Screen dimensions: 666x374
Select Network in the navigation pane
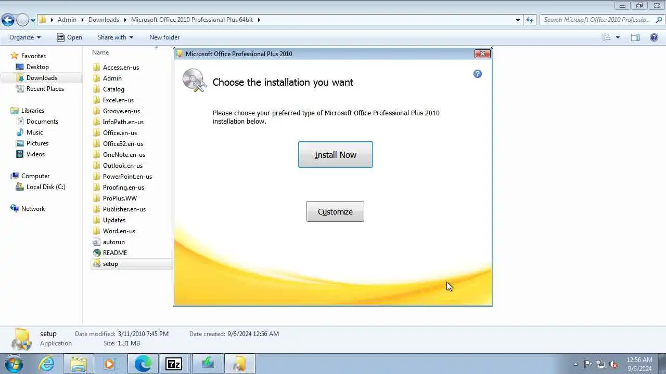33,209
